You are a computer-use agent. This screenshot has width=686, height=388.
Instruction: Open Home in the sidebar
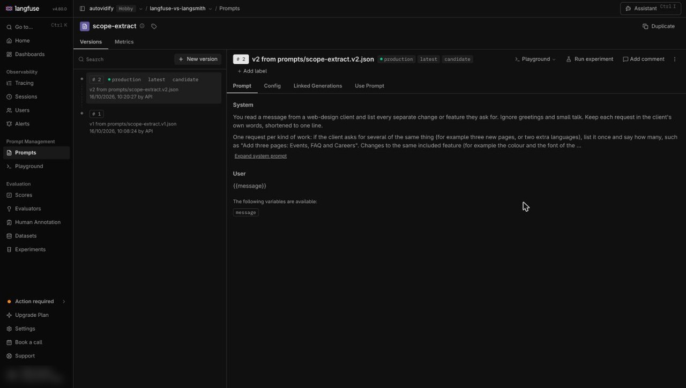coord(36,41)
